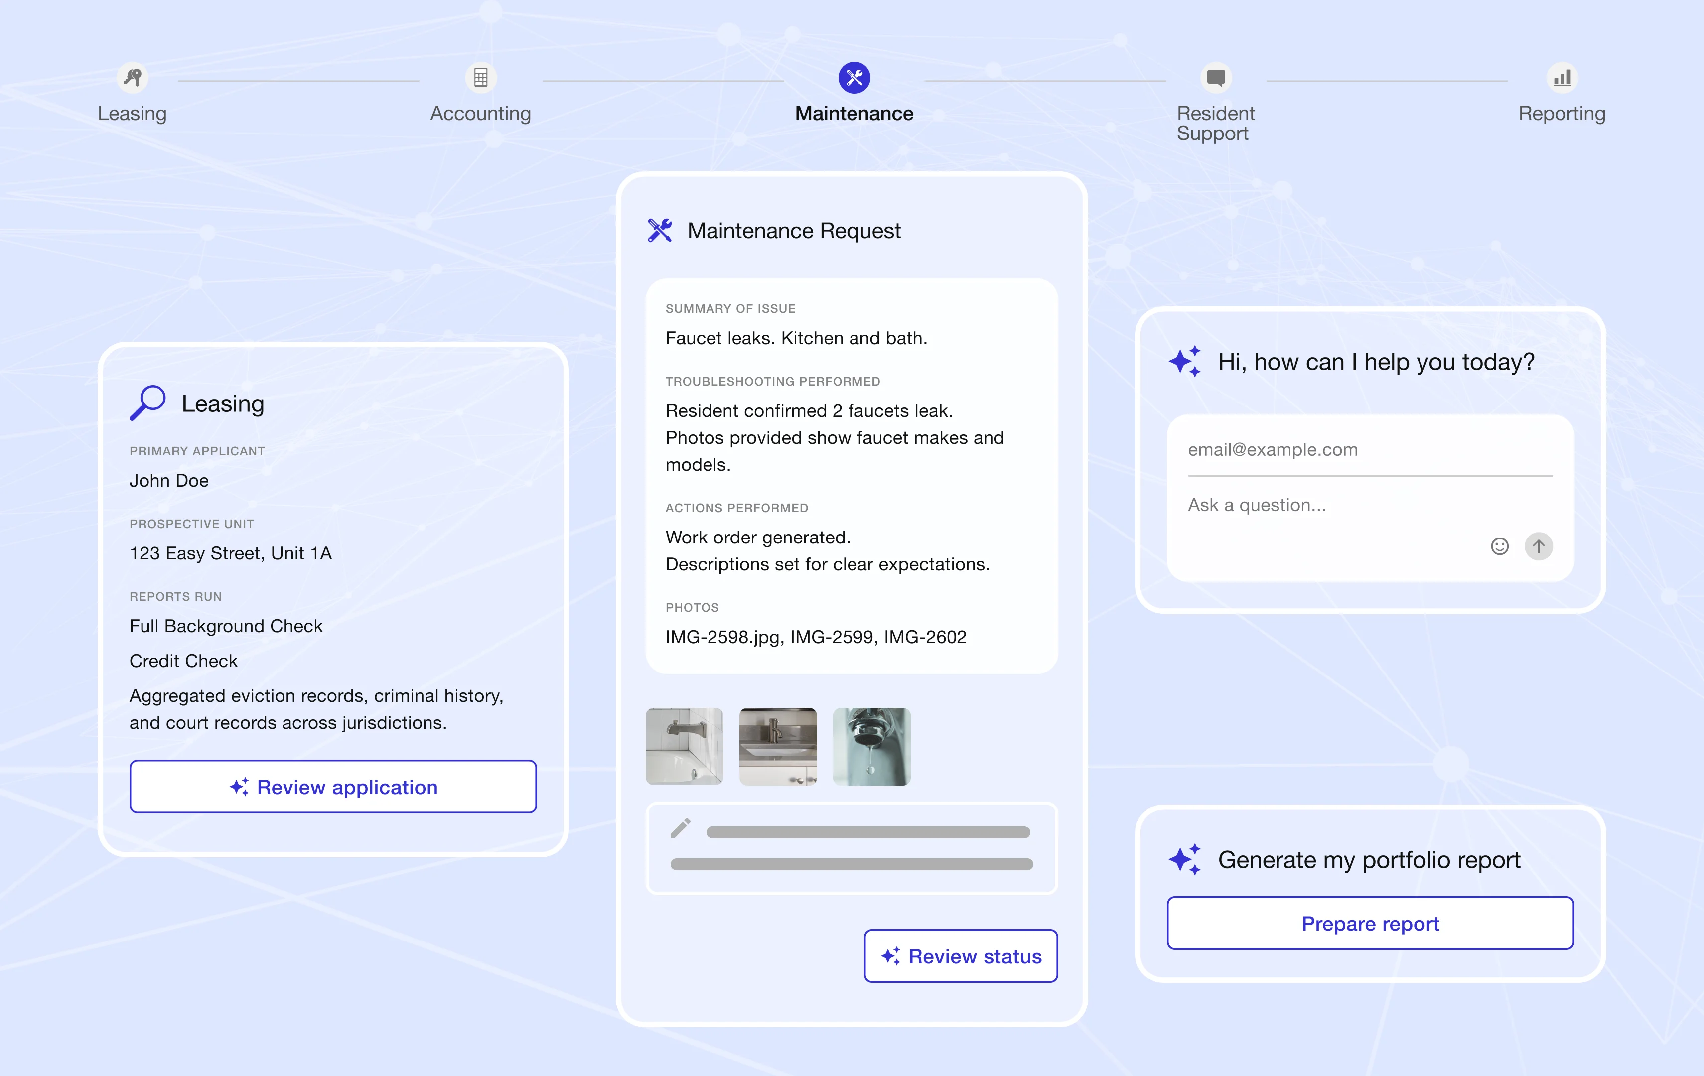Open the dripping faucet close-up thumbnail
Screen dimensions: 1704x1076
click(x=871, y=746)
